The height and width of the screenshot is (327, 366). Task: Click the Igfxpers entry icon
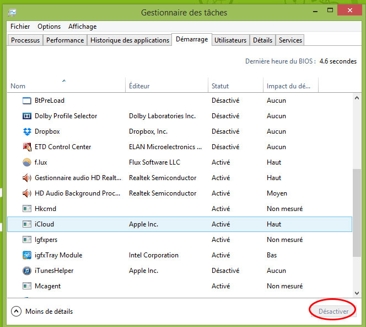27,240
